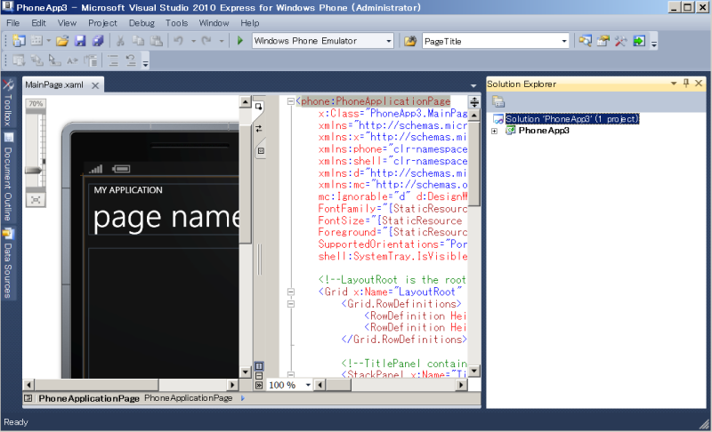Screen dimensions: 712x432
Task: Toggle the horizontal split view button
Action: 259,376
